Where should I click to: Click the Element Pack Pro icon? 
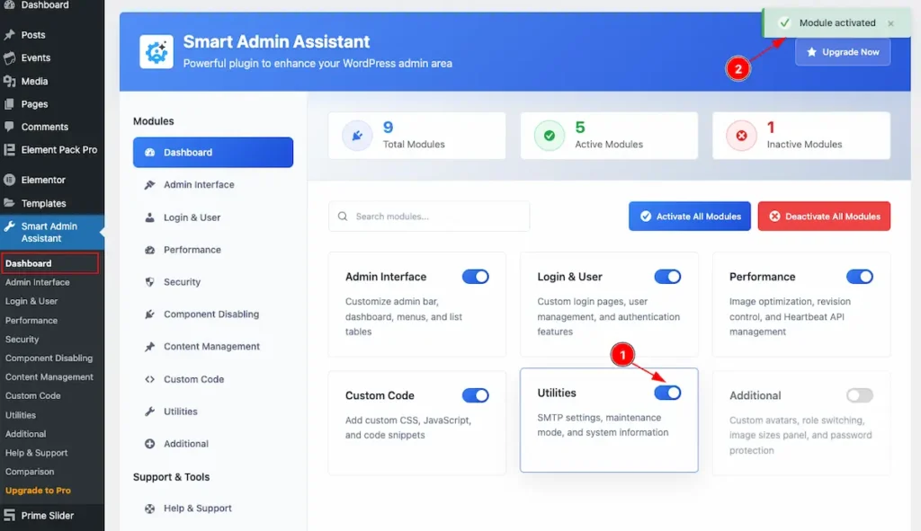tap(9, 150)
